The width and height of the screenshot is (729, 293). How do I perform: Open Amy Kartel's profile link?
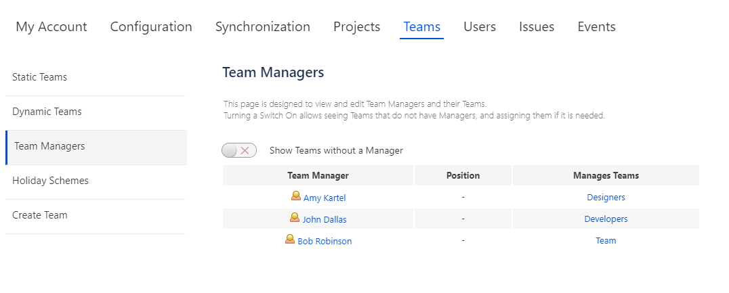[x=325, y=198]
